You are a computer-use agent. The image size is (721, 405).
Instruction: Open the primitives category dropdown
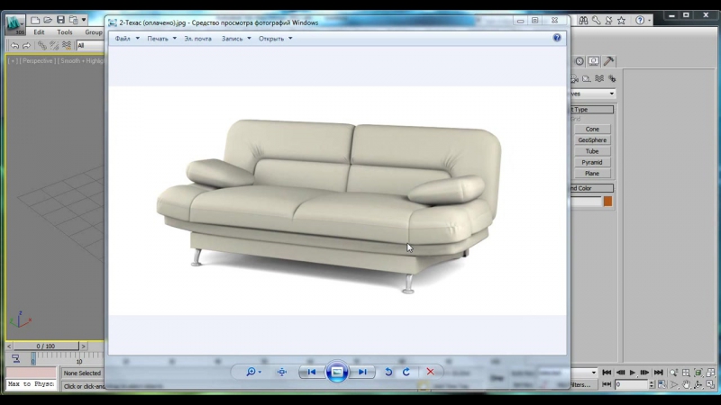[592, 94]
